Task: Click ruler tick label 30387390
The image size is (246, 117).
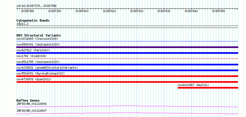Action: (55, 11)
